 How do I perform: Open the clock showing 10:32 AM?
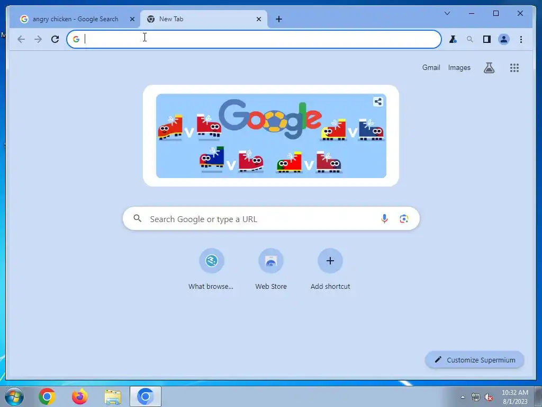tap(514, 397)
